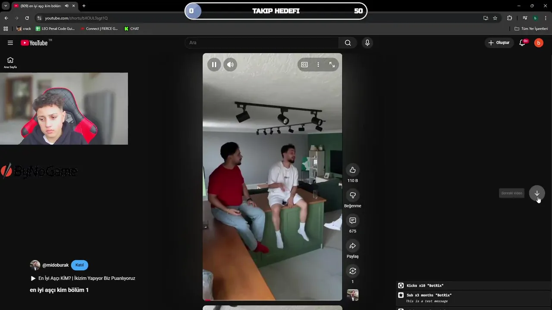
Task: Pause the playing Shorts video
Action: 214,65
